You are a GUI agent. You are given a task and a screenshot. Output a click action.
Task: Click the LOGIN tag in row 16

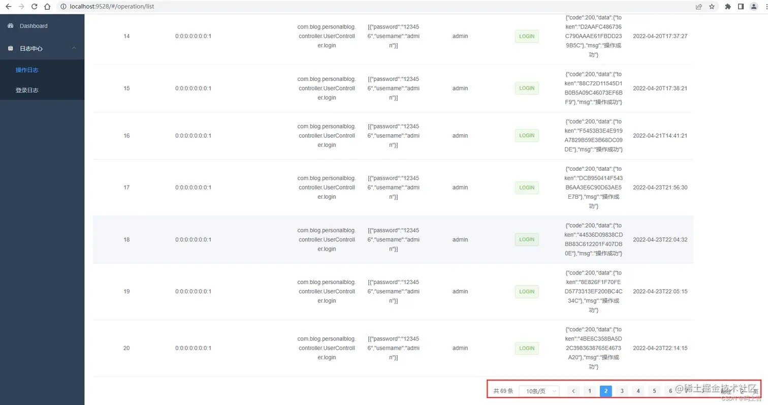point(527,136)
